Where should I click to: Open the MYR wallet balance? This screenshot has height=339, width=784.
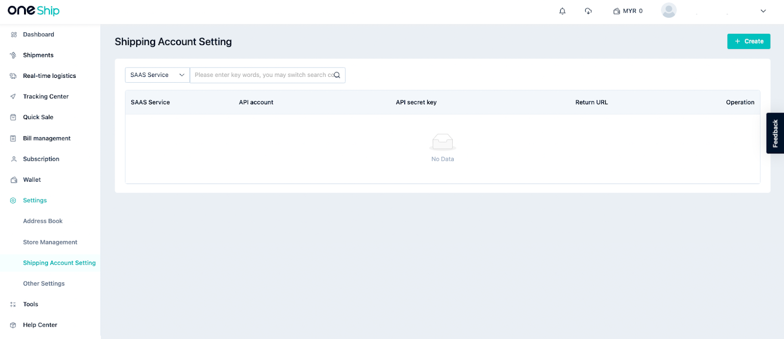628,11
